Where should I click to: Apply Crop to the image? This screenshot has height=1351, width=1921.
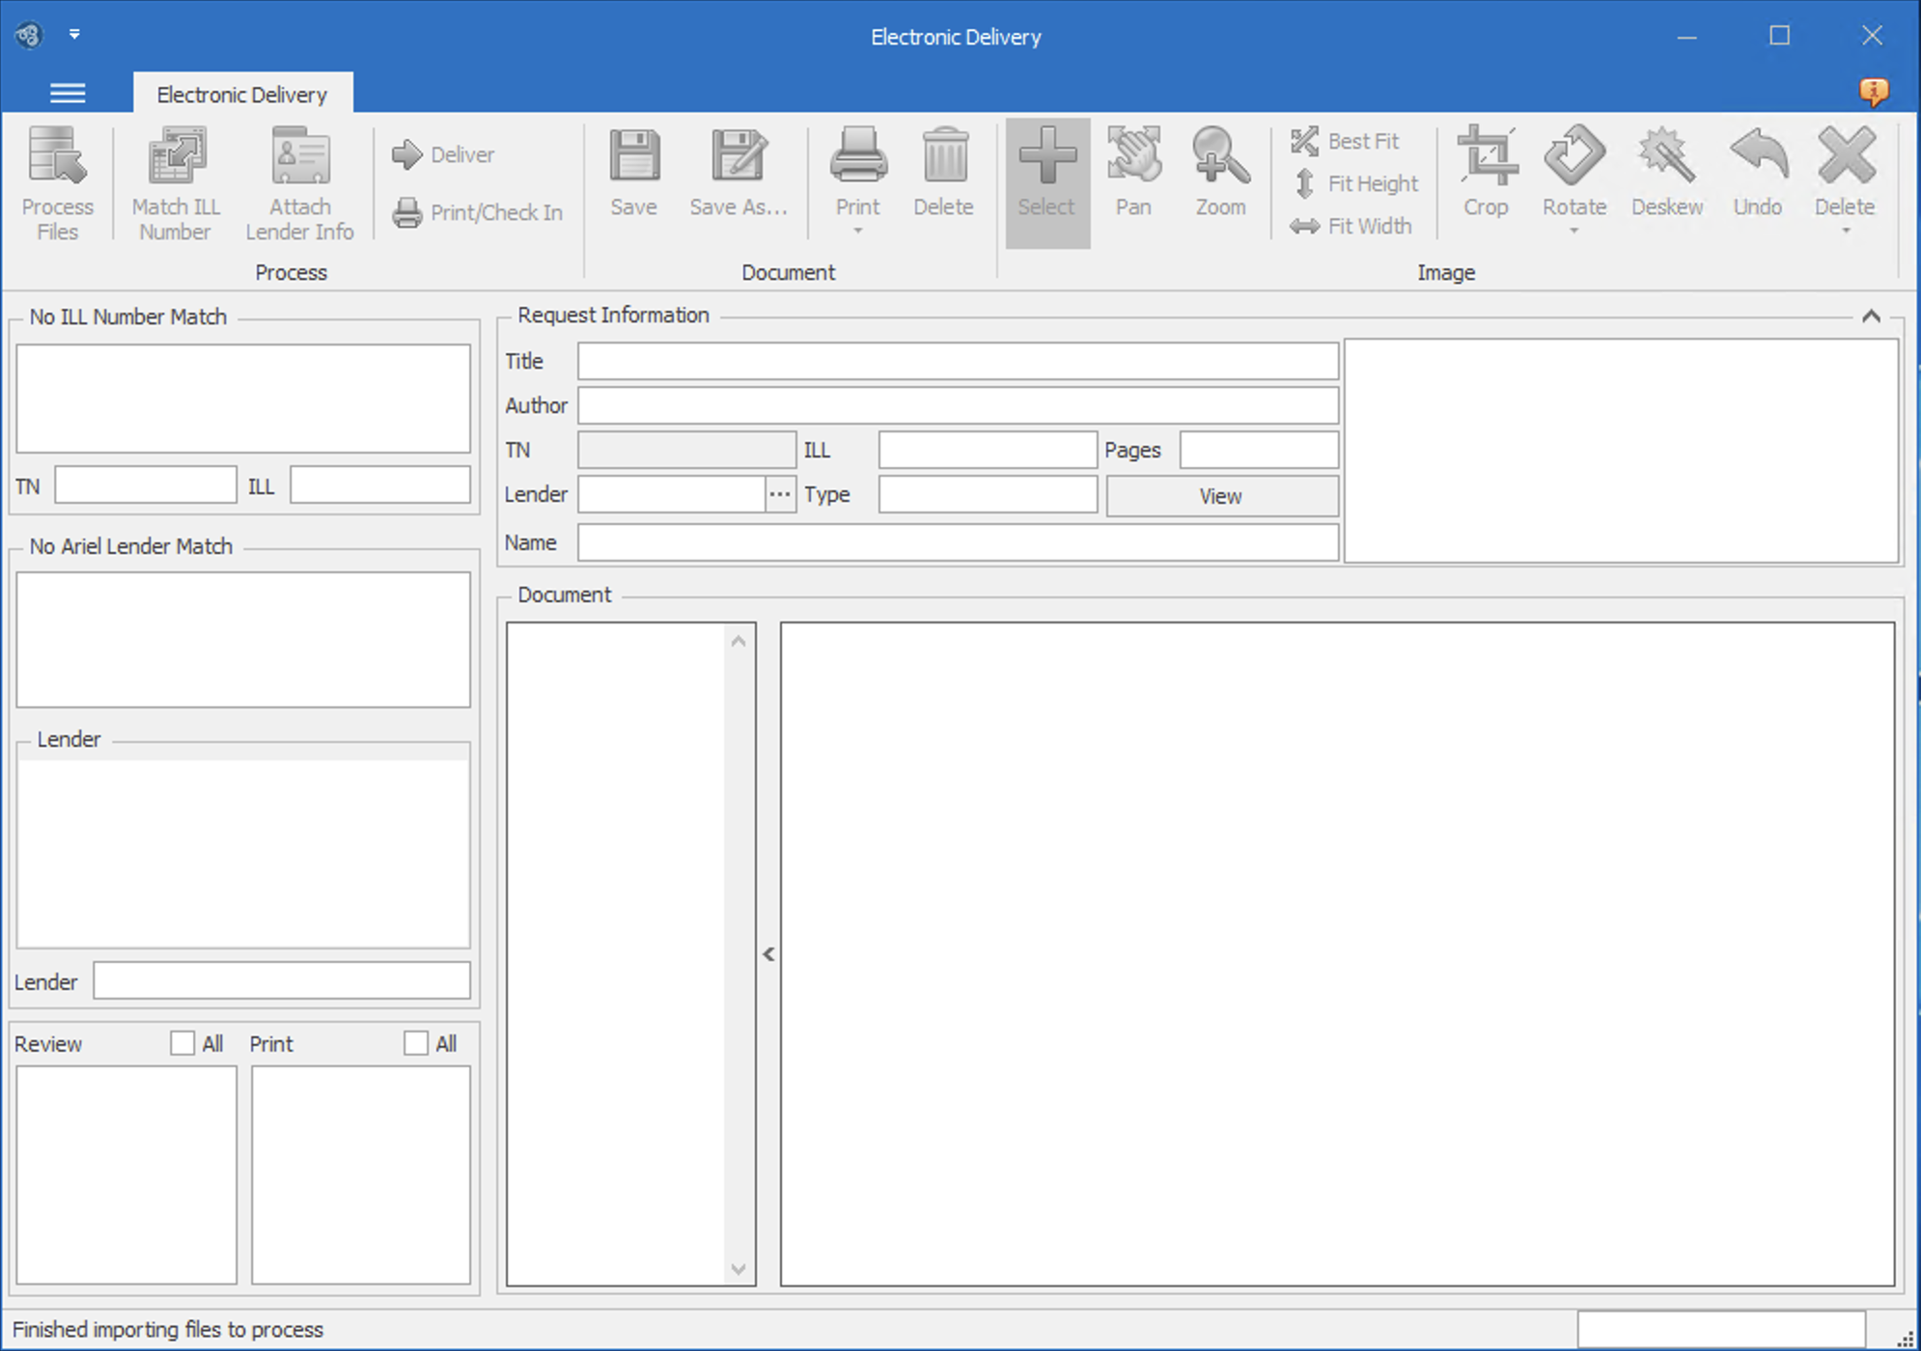[x=1486, y=174]
